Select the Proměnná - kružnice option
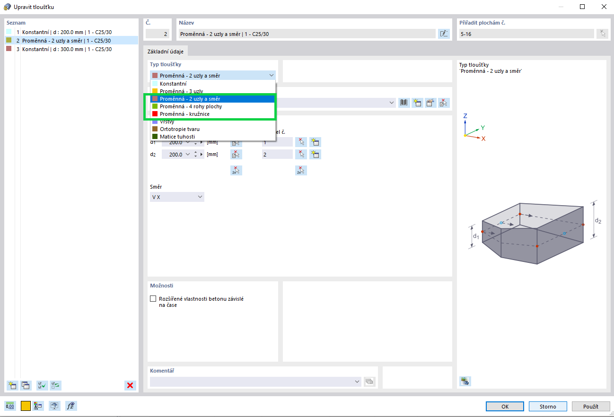The height and width of the screenshot is (417, 614). [x=212, y=114]
